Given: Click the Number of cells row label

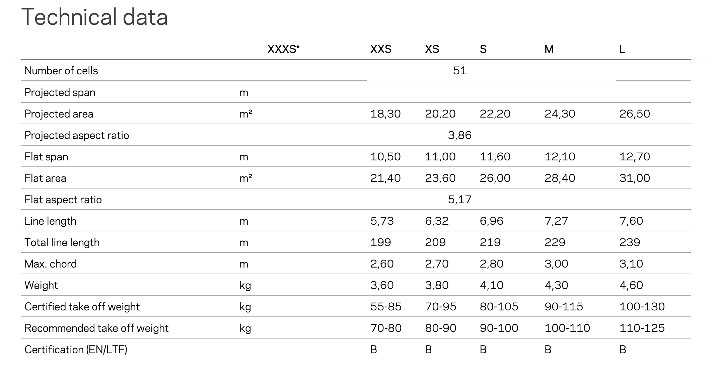Looking at the screenshot, I should [61, 71].
